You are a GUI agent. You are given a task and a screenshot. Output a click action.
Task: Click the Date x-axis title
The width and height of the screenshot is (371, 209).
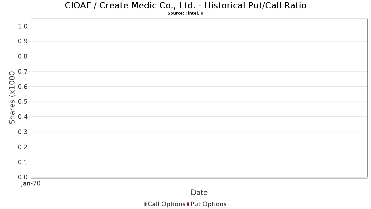pyautogui.click(x=199, y=193)
